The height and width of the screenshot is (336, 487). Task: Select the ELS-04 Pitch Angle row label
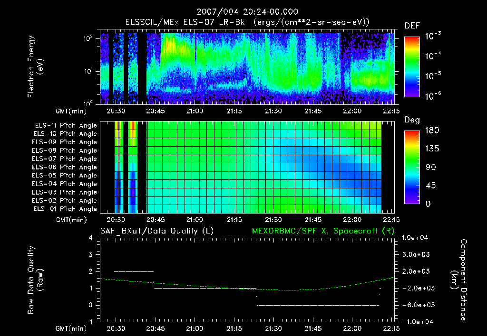point(65,184)
